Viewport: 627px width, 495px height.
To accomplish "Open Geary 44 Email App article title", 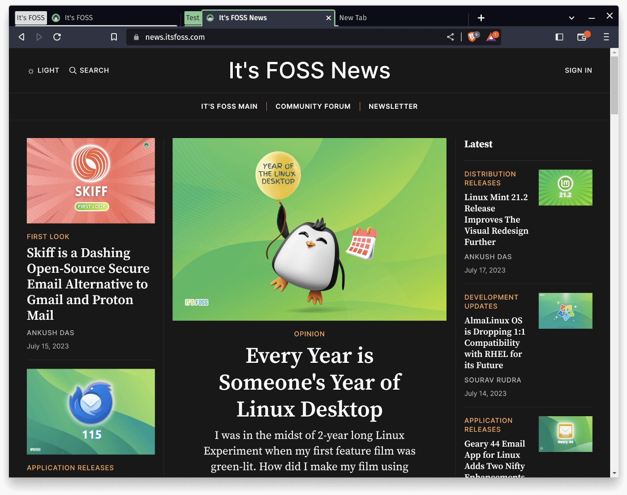I will (x=495, y=458).
